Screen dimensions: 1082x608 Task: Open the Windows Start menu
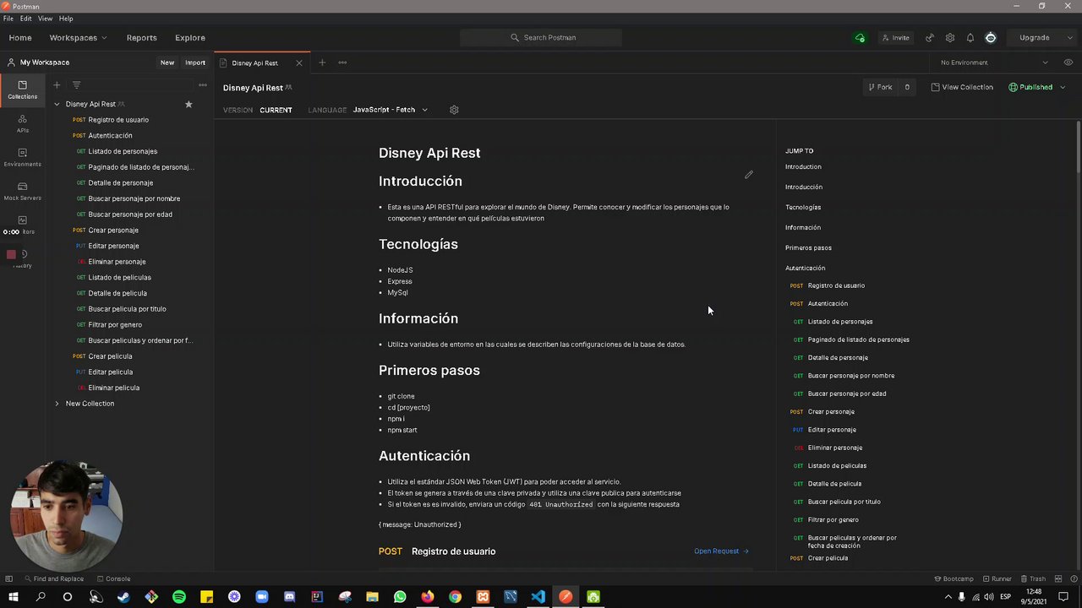[13, 597]
